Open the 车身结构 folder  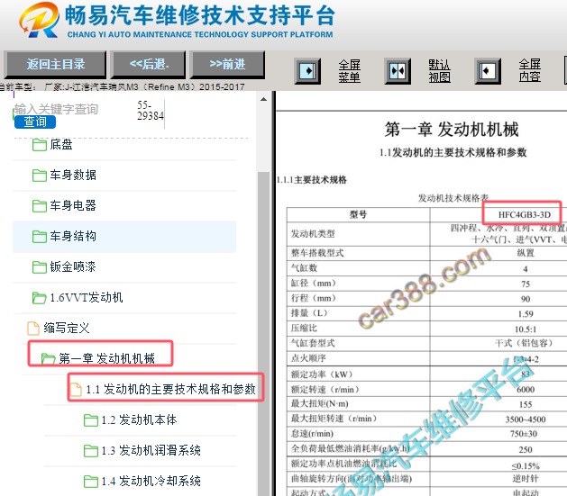(73, 237)
